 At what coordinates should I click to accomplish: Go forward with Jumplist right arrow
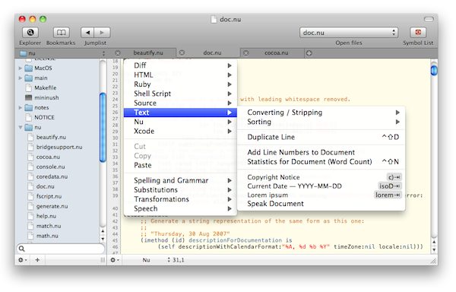tap(103, 33)
